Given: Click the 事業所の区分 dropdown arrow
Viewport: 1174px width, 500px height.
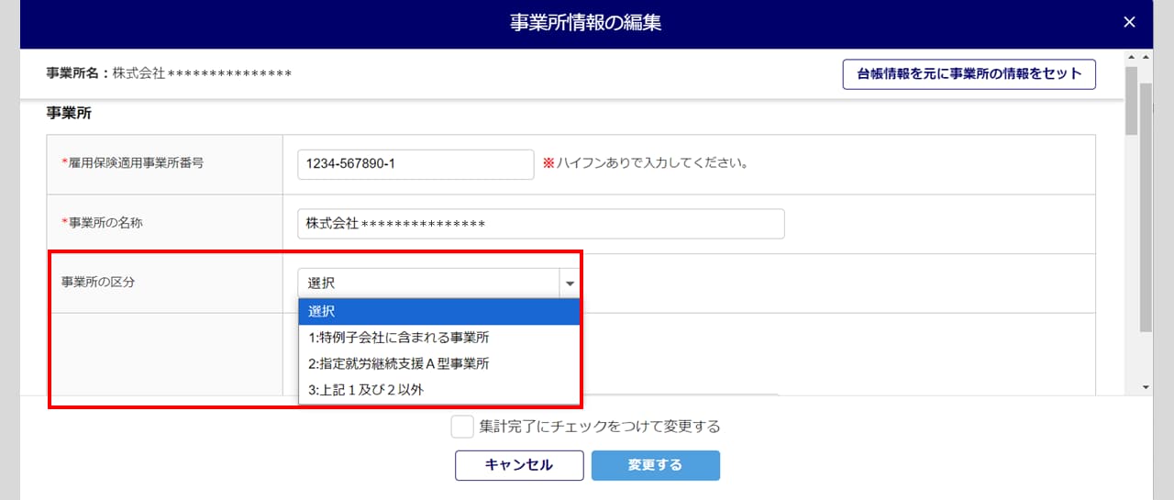Looking at the screenshot, I should (x=570, y=283).
